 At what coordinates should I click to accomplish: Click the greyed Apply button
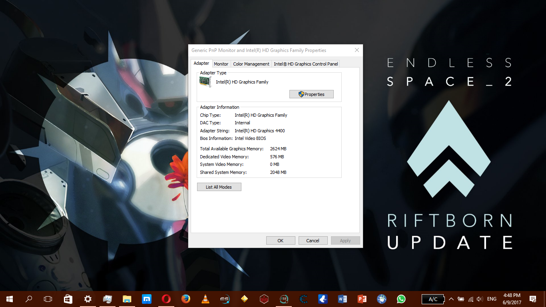[345, 241]
